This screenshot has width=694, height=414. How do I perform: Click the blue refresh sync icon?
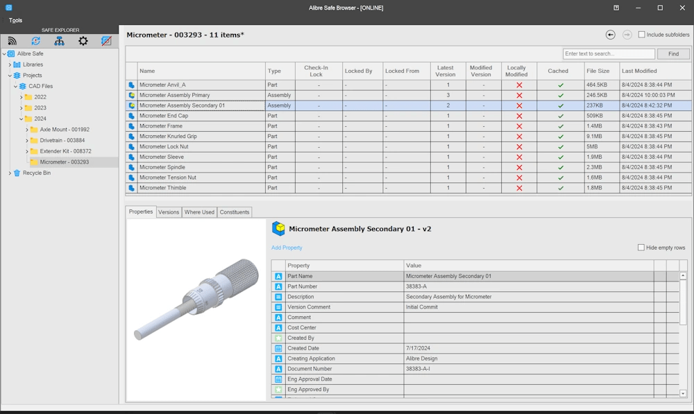(x=35, y=41)
